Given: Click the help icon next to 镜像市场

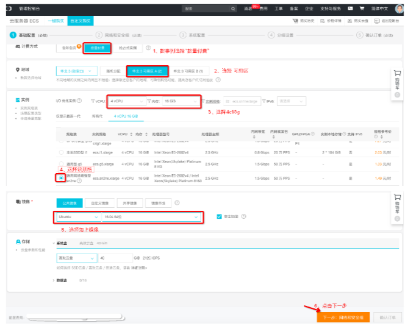Looking at the screenshot, I should tap(177, 203).
